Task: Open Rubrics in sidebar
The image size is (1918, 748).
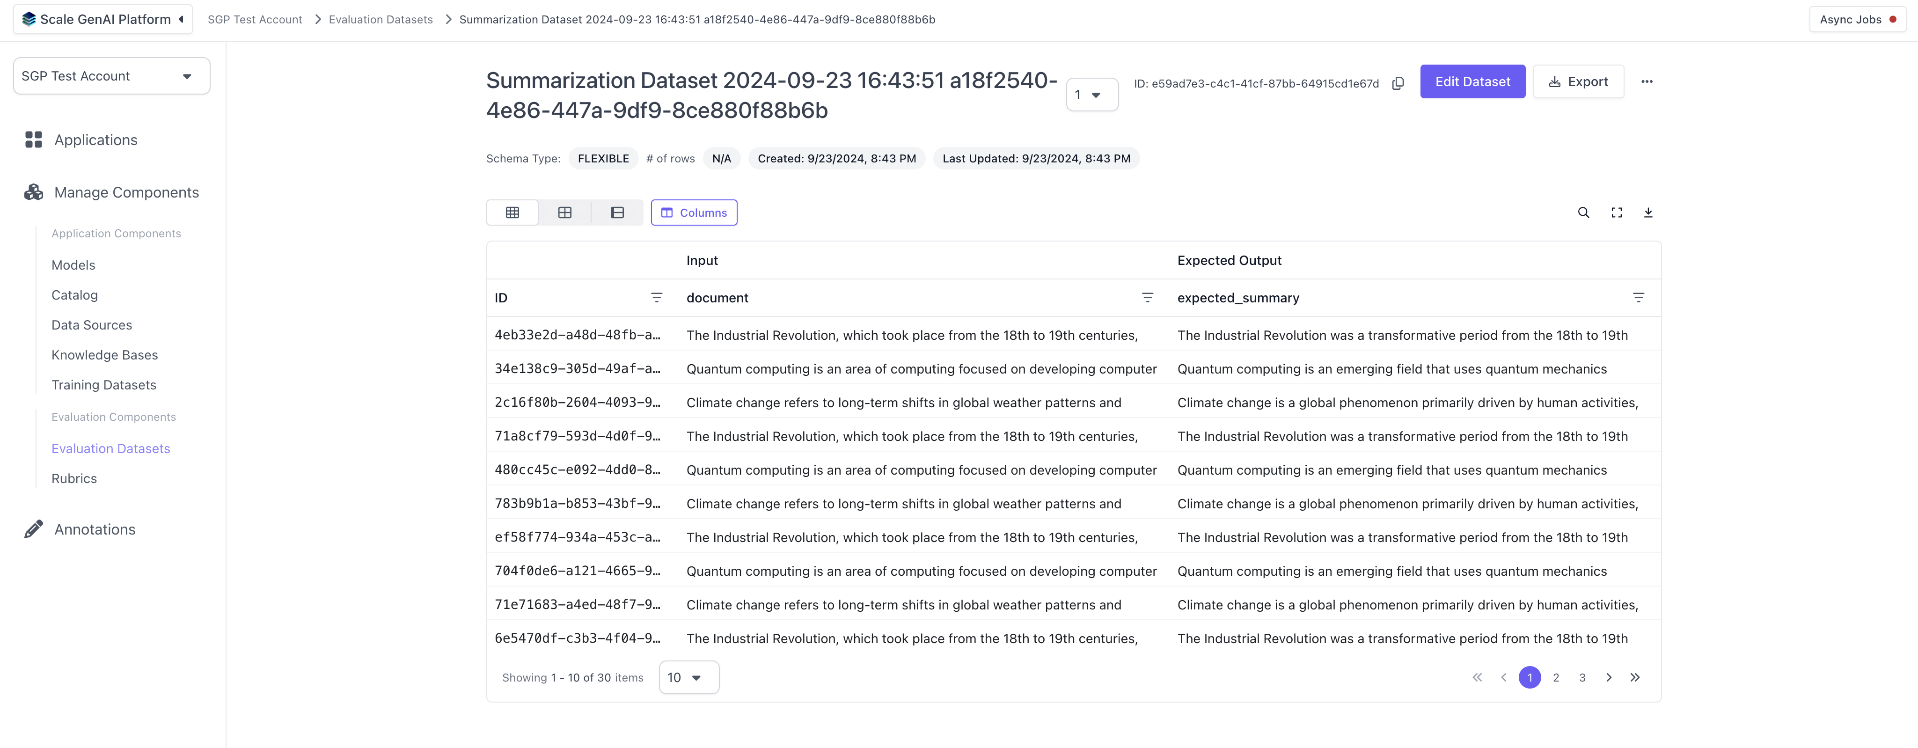Action: (x=73, y=478)
